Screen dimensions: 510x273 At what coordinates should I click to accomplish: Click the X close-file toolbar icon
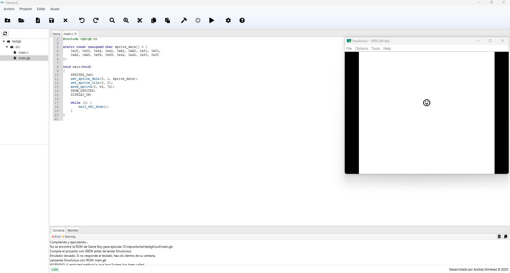(65, 20)
